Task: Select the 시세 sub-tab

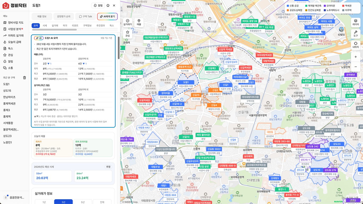Action: (45, 26)
